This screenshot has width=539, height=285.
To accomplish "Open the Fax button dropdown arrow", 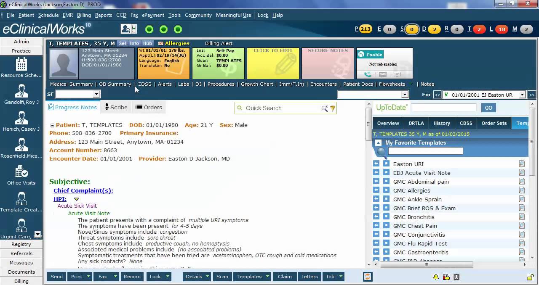I will click(x=115, y=277).
